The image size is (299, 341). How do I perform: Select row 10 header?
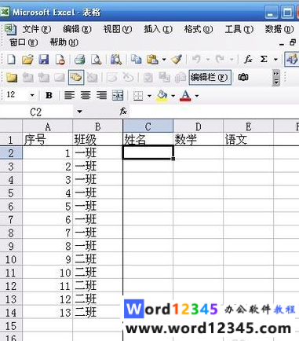click(x=11, y=259)
